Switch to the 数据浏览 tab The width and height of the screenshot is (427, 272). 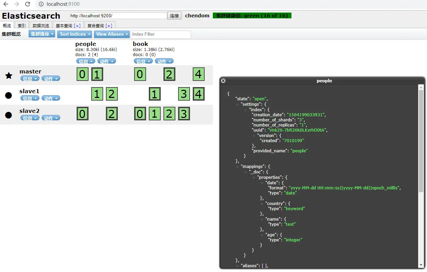click(x=41, y=26)
